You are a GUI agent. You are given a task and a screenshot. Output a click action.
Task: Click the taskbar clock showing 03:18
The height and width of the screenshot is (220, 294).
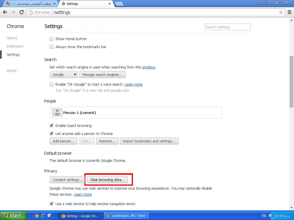pyautogui.click(x=283, y=216)
